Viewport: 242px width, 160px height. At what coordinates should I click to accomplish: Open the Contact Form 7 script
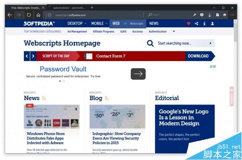coord(111,56)
